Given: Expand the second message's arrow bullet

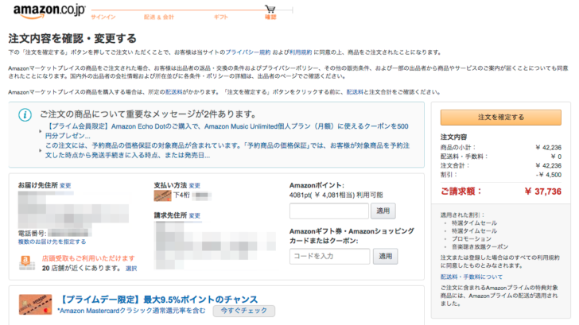Looking at the screenshot, I should [x=41, y=150].
